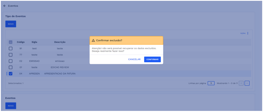Click the Sigla column header
The image size is (263, 112).
tap(34, 42)
